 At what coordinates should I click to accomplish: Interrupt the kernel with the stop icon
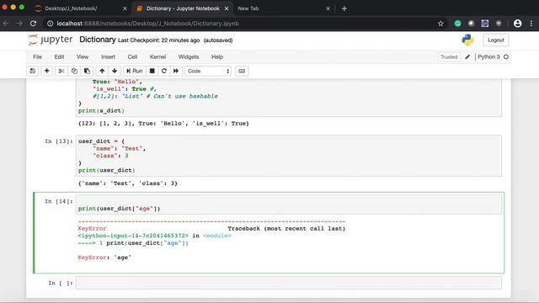[152, 71]
